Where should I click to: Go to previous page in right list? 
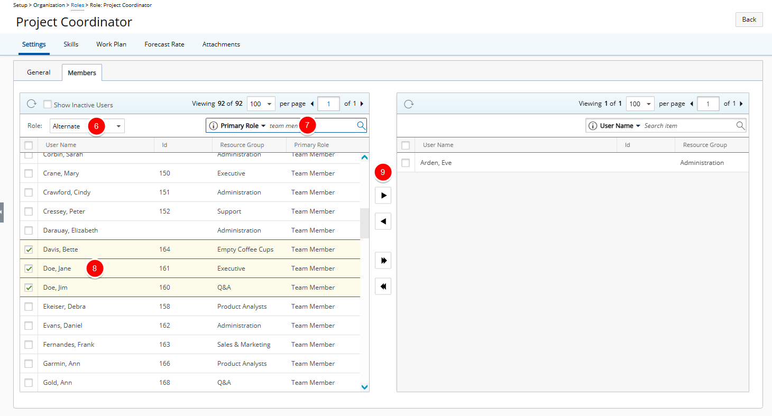tap(692, 104)
